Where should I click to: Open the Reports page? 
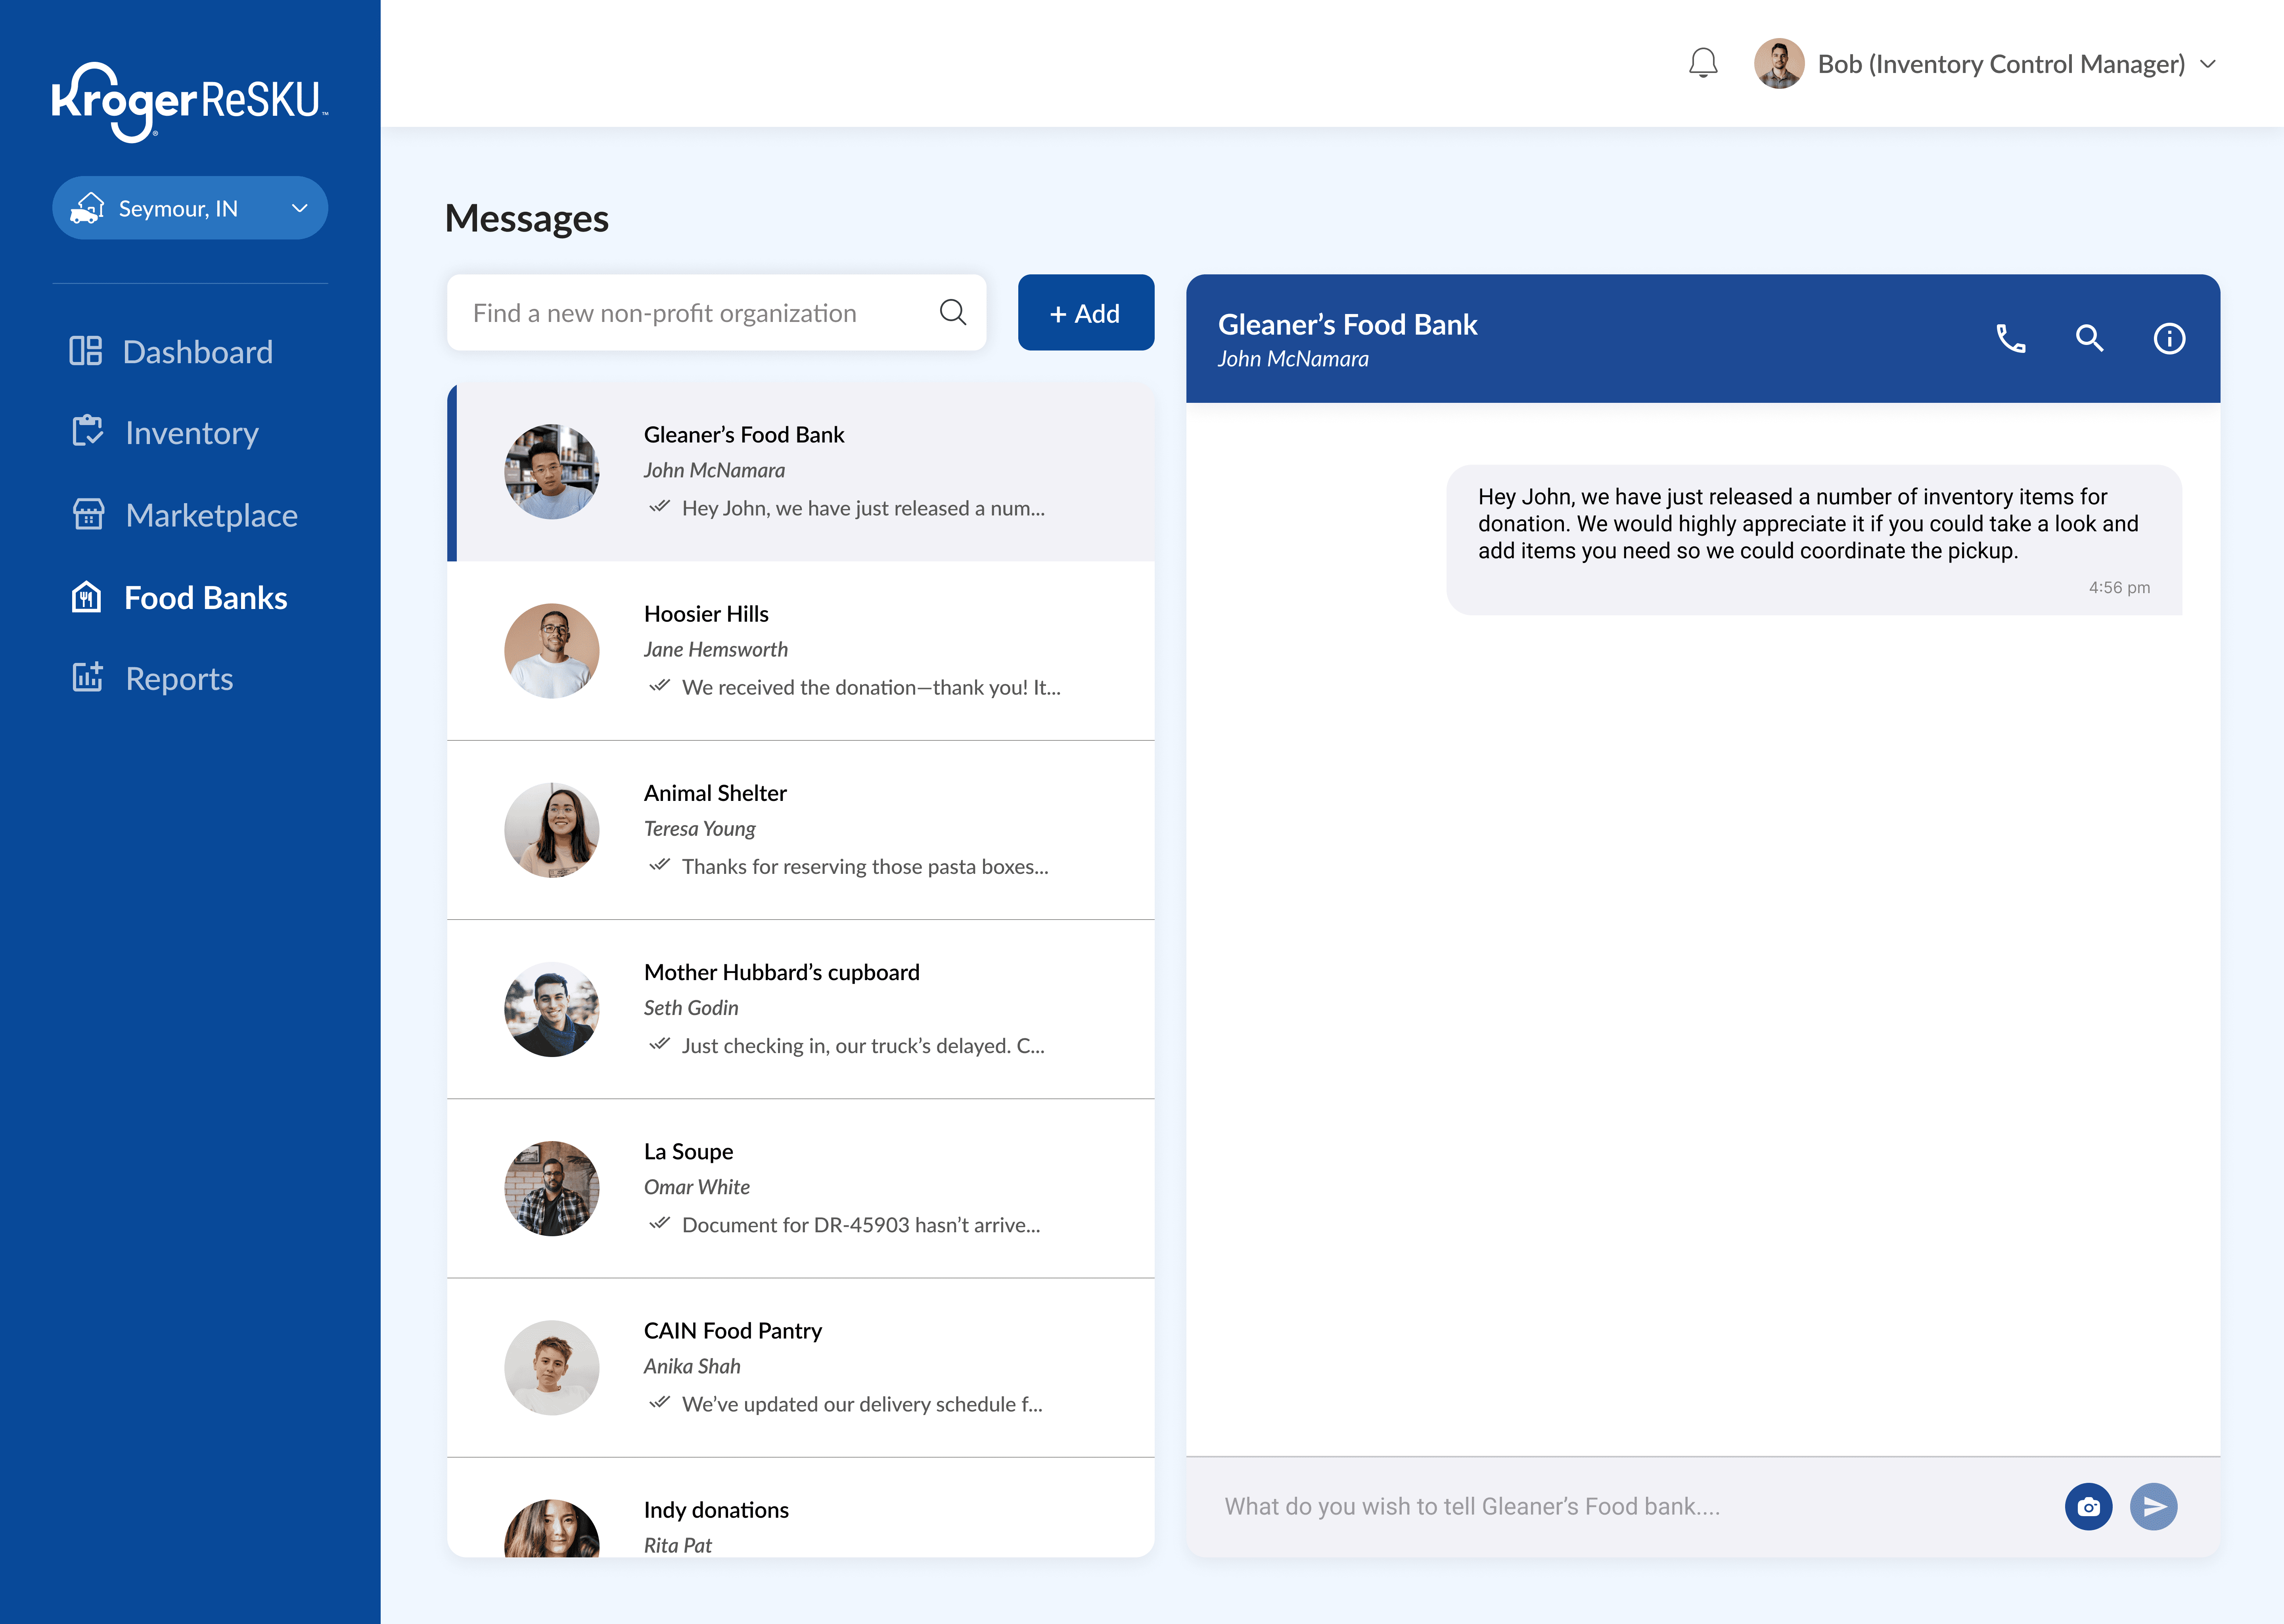coord(179,679)
